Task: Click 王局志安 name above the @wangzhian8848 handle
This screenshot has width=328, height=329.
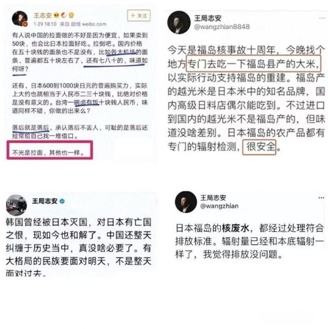Action: [x=208, y=18]
